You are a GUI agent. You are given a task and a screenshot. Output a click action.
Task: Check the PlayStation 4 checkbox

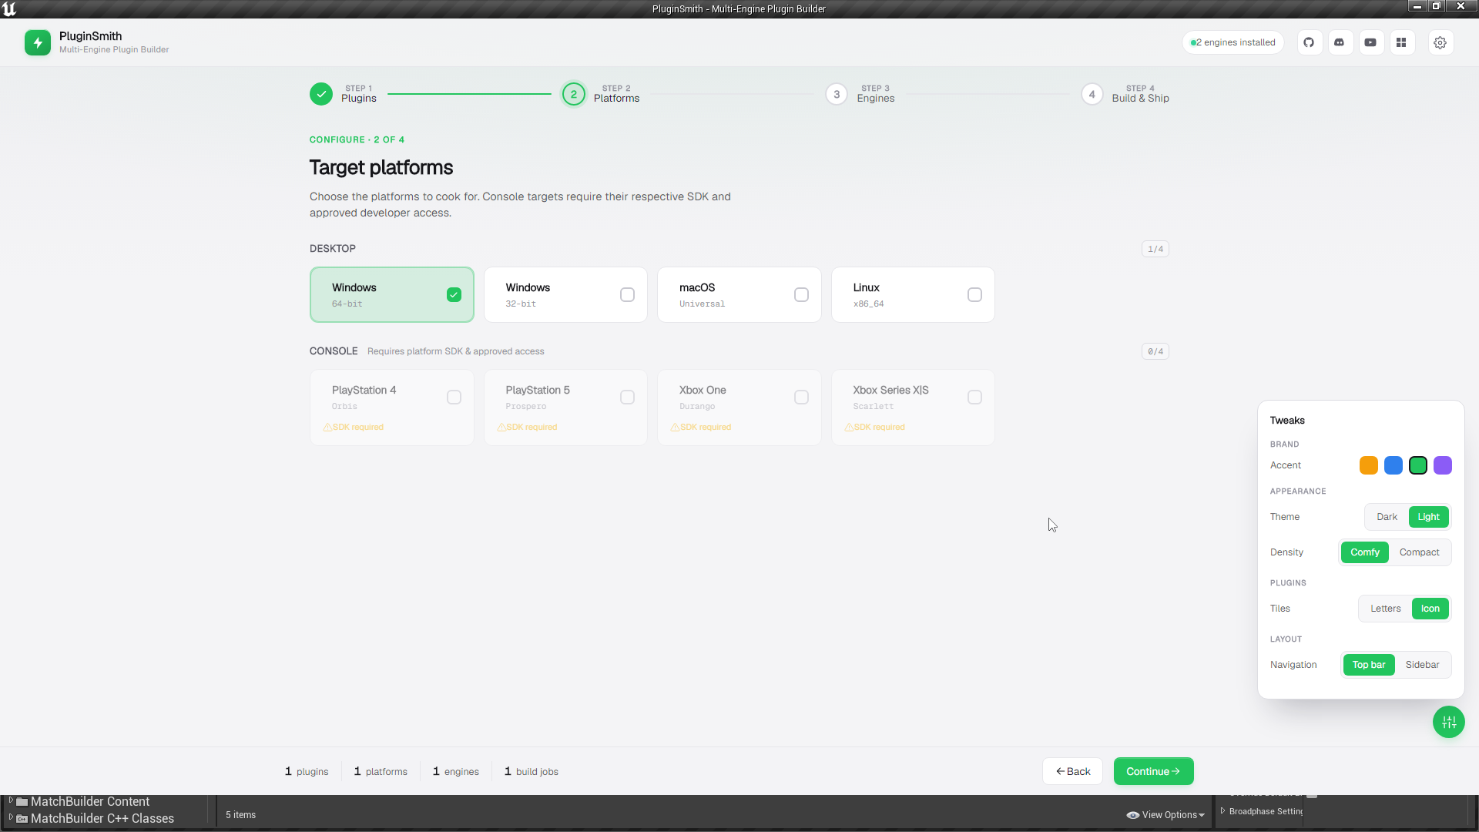pos(454,397)
